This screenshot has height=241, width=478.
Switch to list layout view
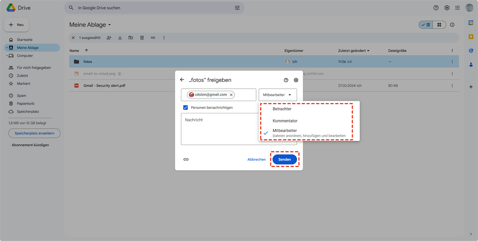(426, 25)
